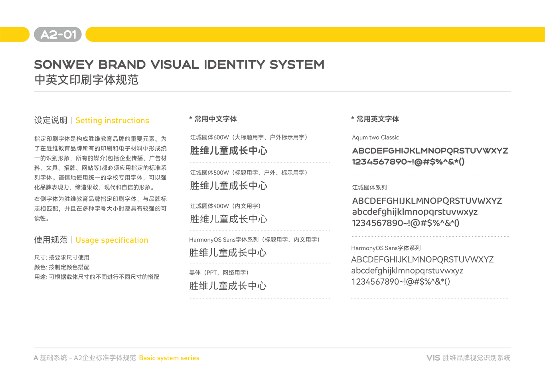Viewport: 545px width, 385px height.
Task: Click the HarmonyOS Sans字体系列 (标题用字、内文用字) label
Action: coord(255,240)
